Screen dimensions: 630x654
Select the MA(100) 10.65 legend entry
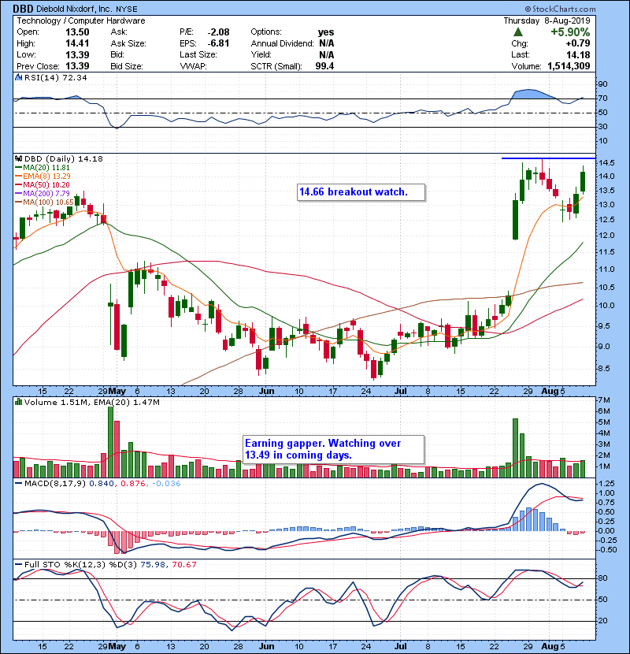44,203
